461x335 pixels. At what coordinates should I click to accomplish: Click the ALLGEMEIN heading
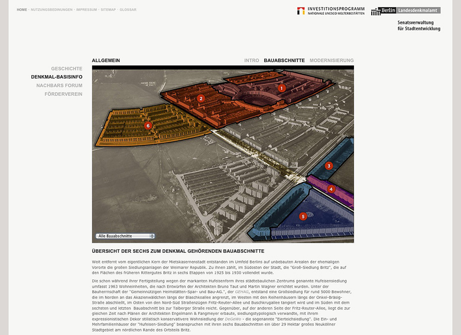point(106,60)
